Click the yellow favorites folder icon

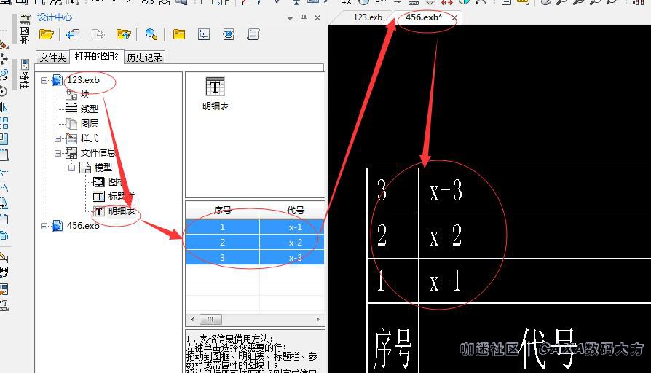179,34
